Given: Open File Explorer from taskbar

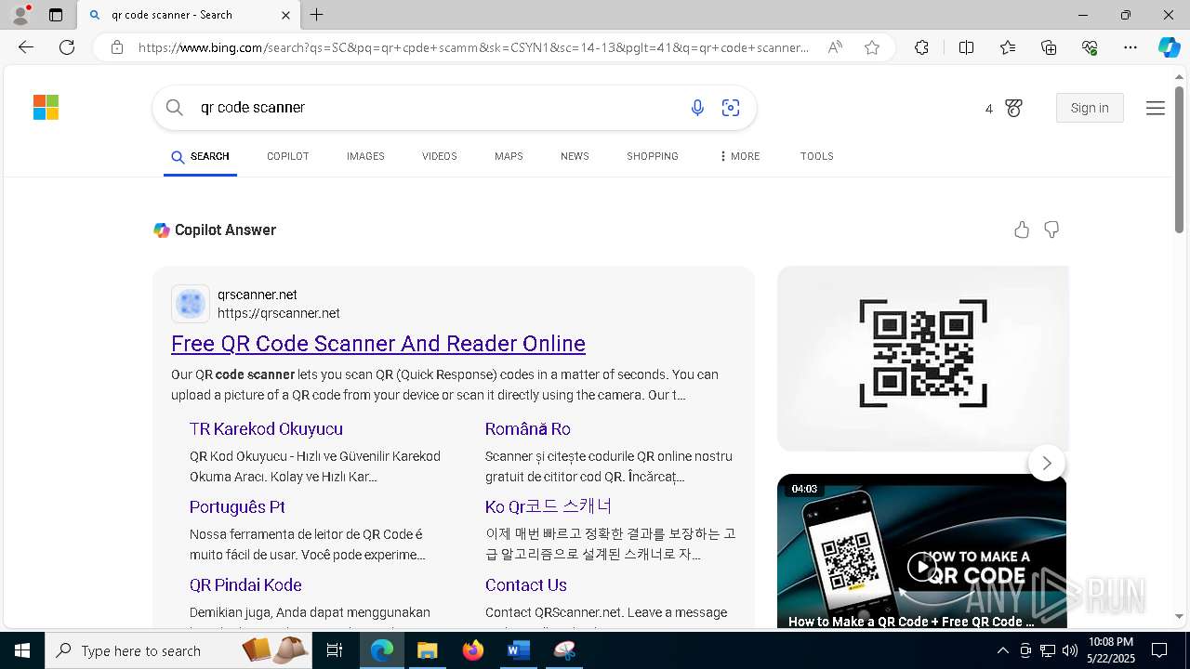Looking at the screenshot, I should click(x=427, y=650).
